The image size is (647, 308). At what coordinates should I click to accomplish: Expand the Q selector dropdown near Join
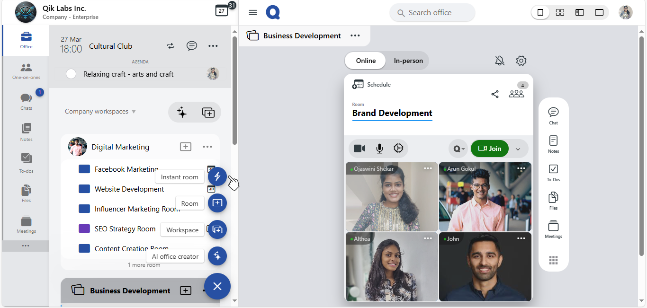458,149
